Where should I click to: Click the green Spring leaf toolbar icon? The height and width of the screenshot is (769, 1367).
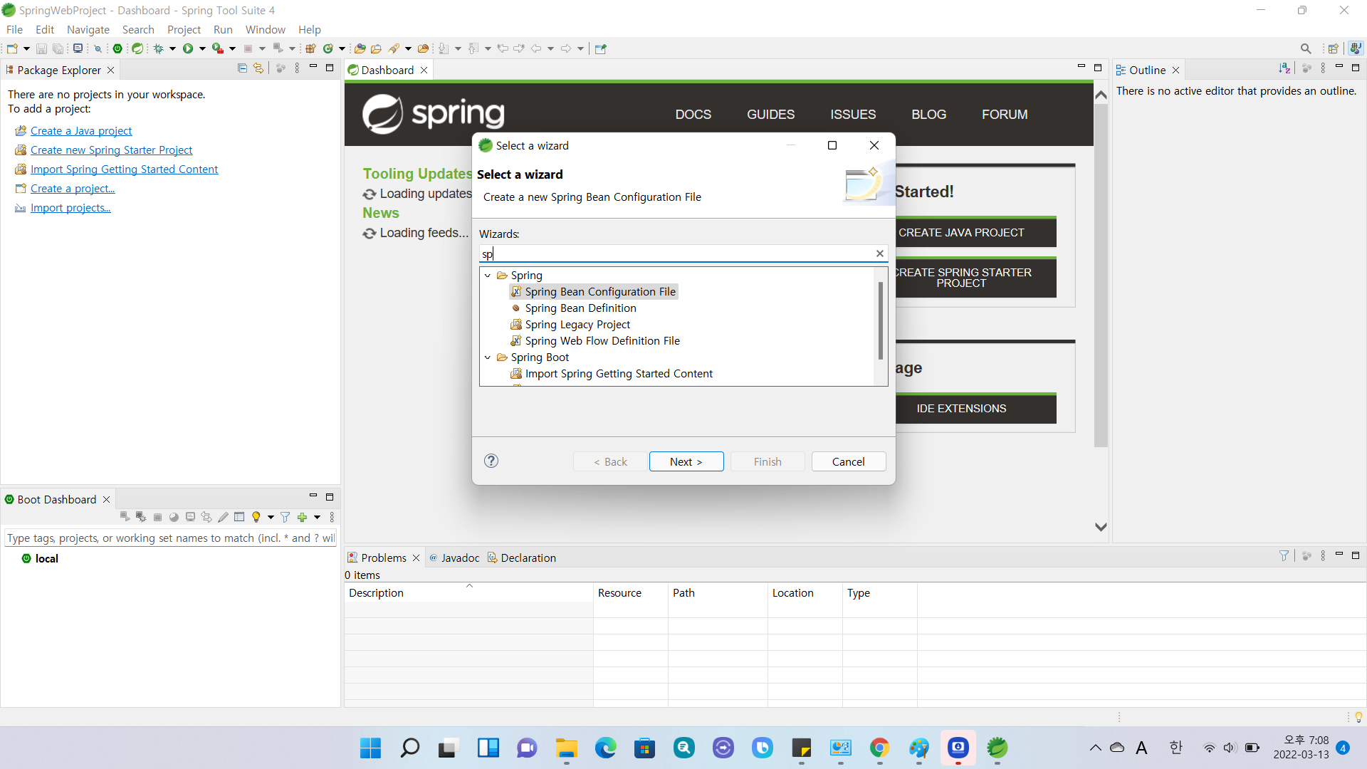[x=137, y=48]
